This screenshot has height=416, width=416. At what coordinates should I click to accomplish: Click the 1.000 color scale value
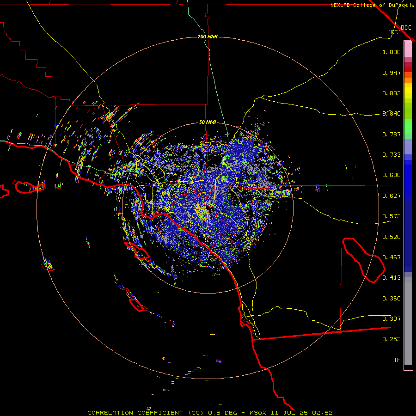(392, 52)
